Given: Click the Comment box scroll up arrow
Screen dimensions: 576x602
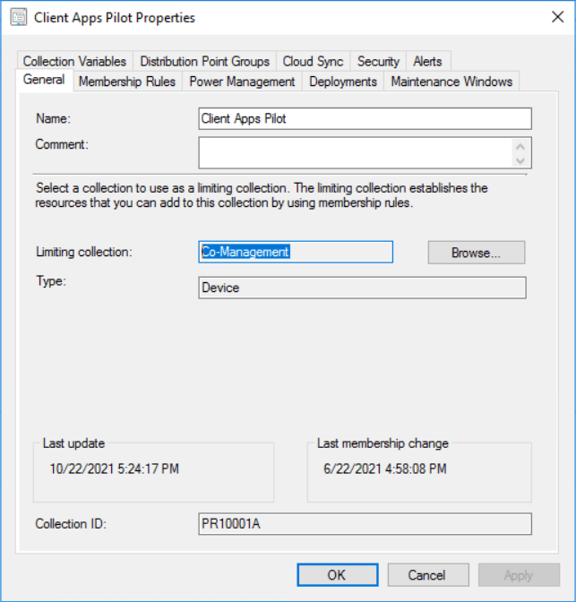Looking at the screenshot, I should 520,145.
